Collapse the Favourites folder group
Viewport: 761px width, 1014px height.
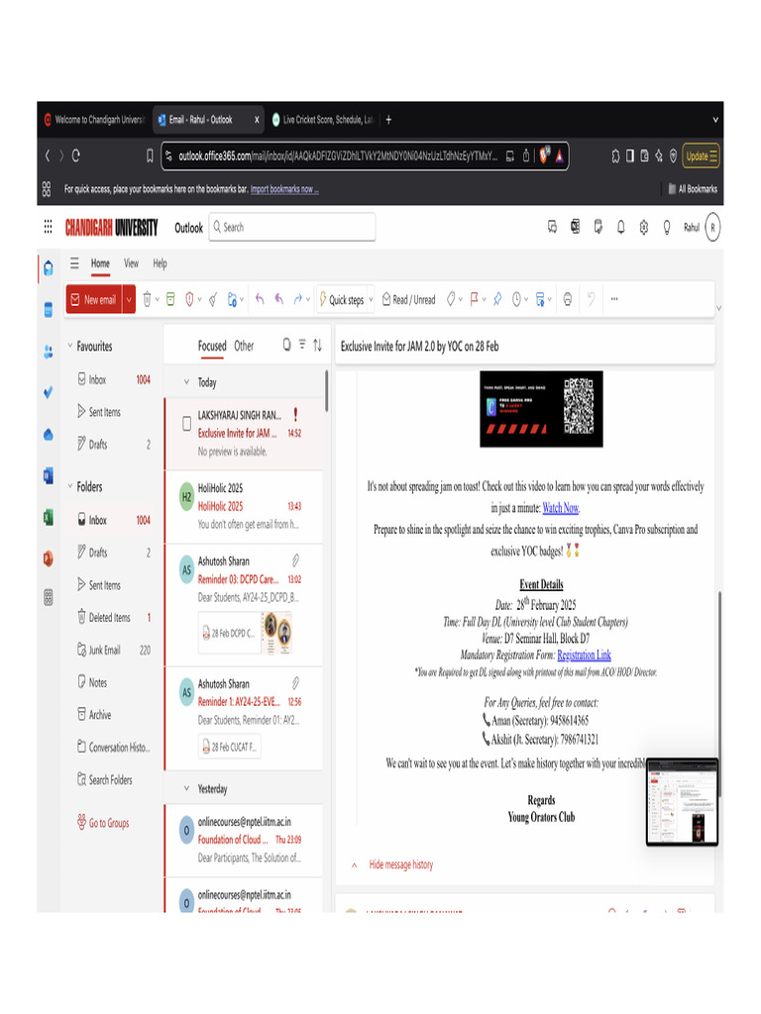[70, 346]
